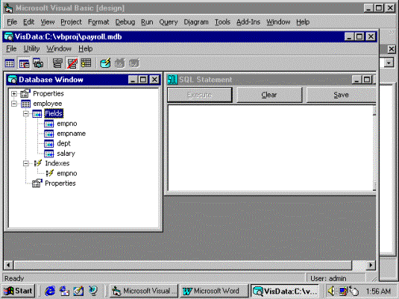Switch to Microsoft Word taskbar button
This screenshot has height=299, width=399.
point(214,291)
